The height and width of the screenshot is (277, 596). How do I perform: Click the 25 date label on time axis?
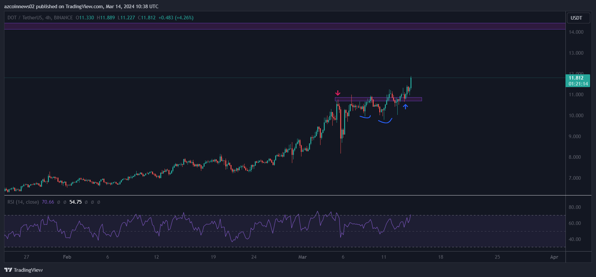pyautogui.click(x=497, y=257)
